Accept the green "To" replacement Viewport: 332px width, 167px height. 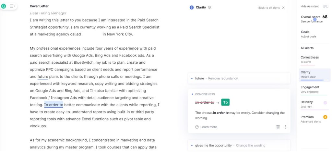[x=225, y=102]
